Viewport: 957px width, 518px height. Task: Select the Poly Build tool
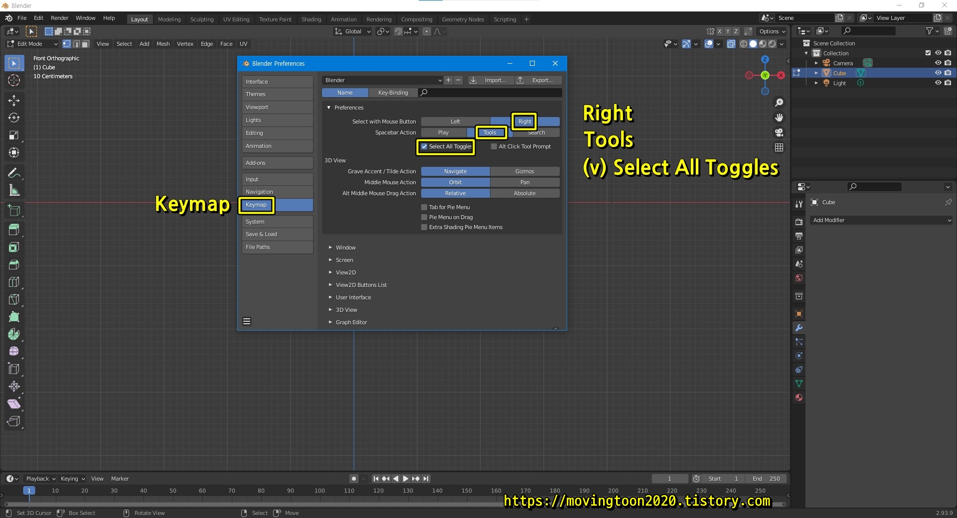pyautogui.click(x=14, y=317)
